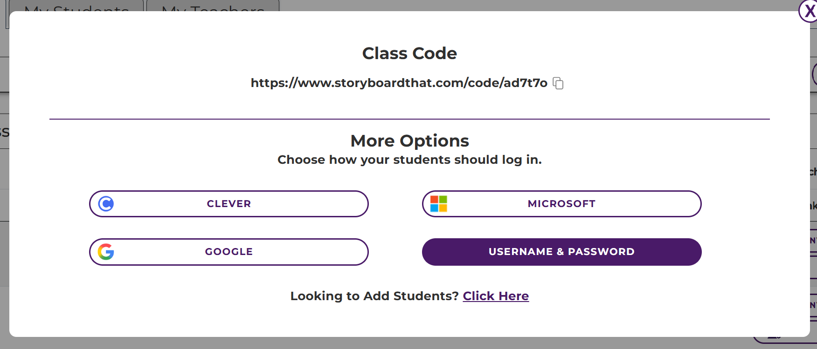This screenshot has width=817, height=349.
Task: Switch to the My Students tab
Action: (x=76, y=7)
